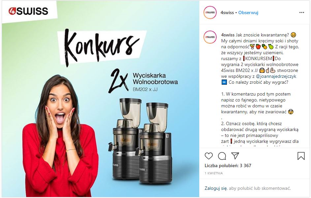Click the 1 KWIETNIA post date
Screen dimensions: 311x198
pos(214,173)
